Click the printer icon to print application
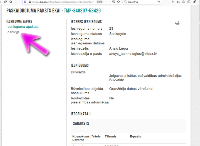Image resolution: width=200 pixels, height=146 pixels. (177, 23)
